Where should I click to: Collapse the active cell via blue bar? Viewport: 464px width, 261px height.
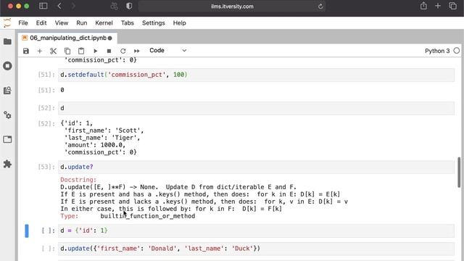pyautogui.click(x=27, y=231)
